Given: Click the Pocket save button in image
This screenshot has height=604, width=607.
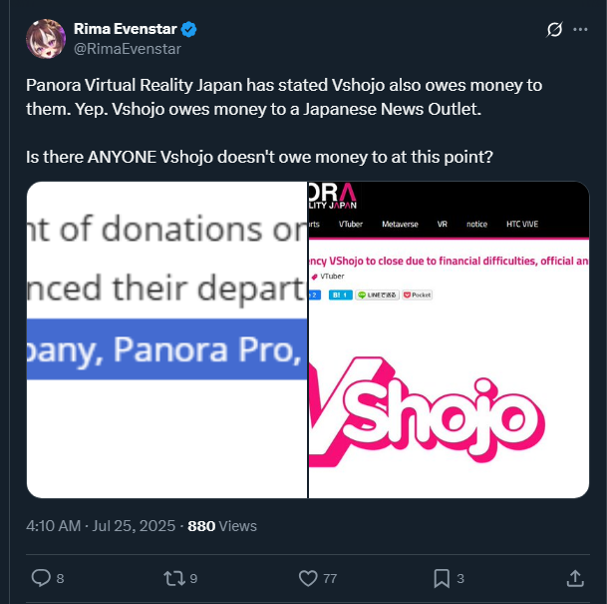Looking at the screenshot, I should (x=417, y=296).
